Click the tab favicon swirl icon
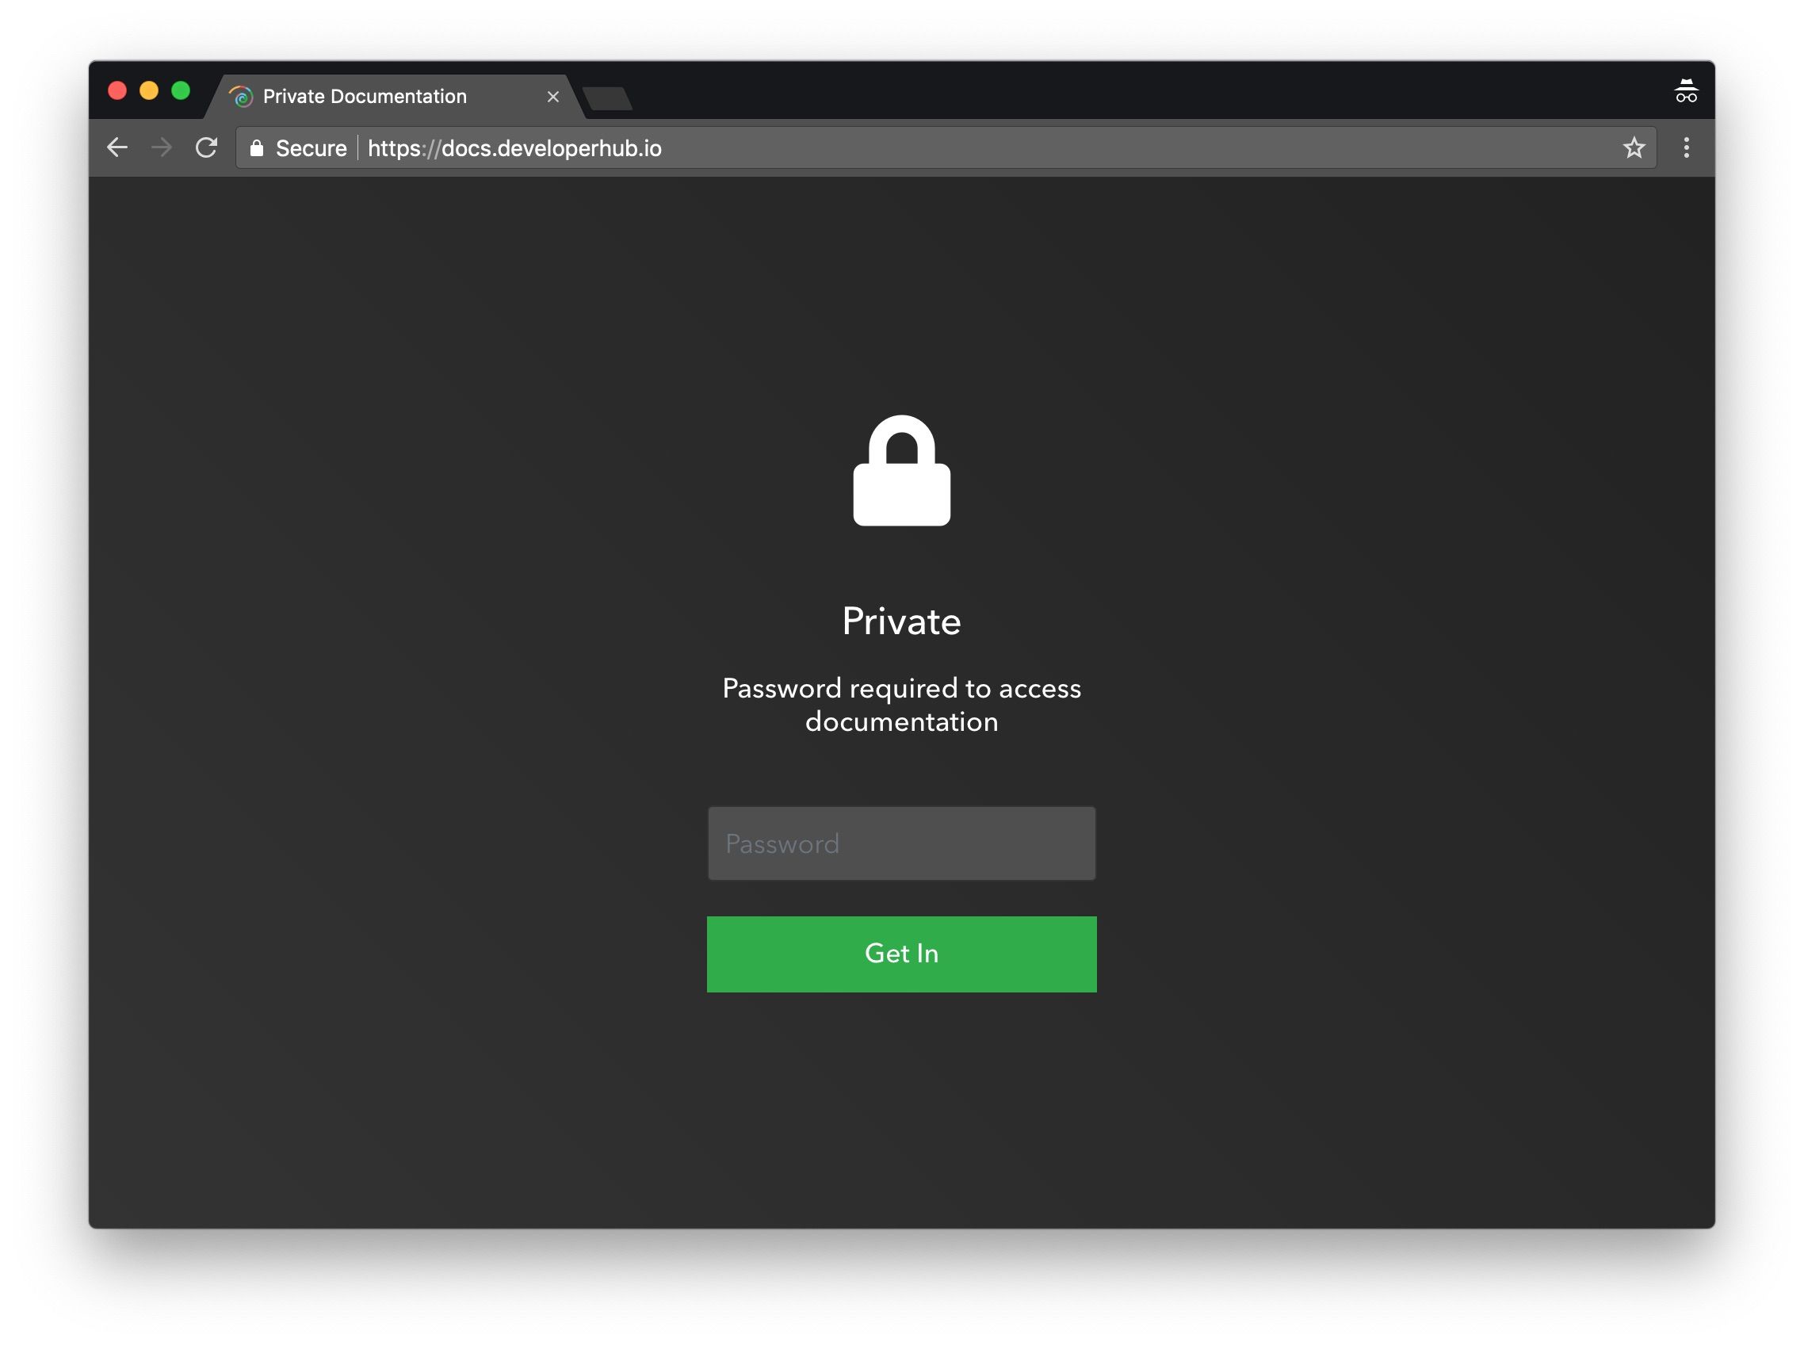 pyautogui.click(x=241, y=97)
